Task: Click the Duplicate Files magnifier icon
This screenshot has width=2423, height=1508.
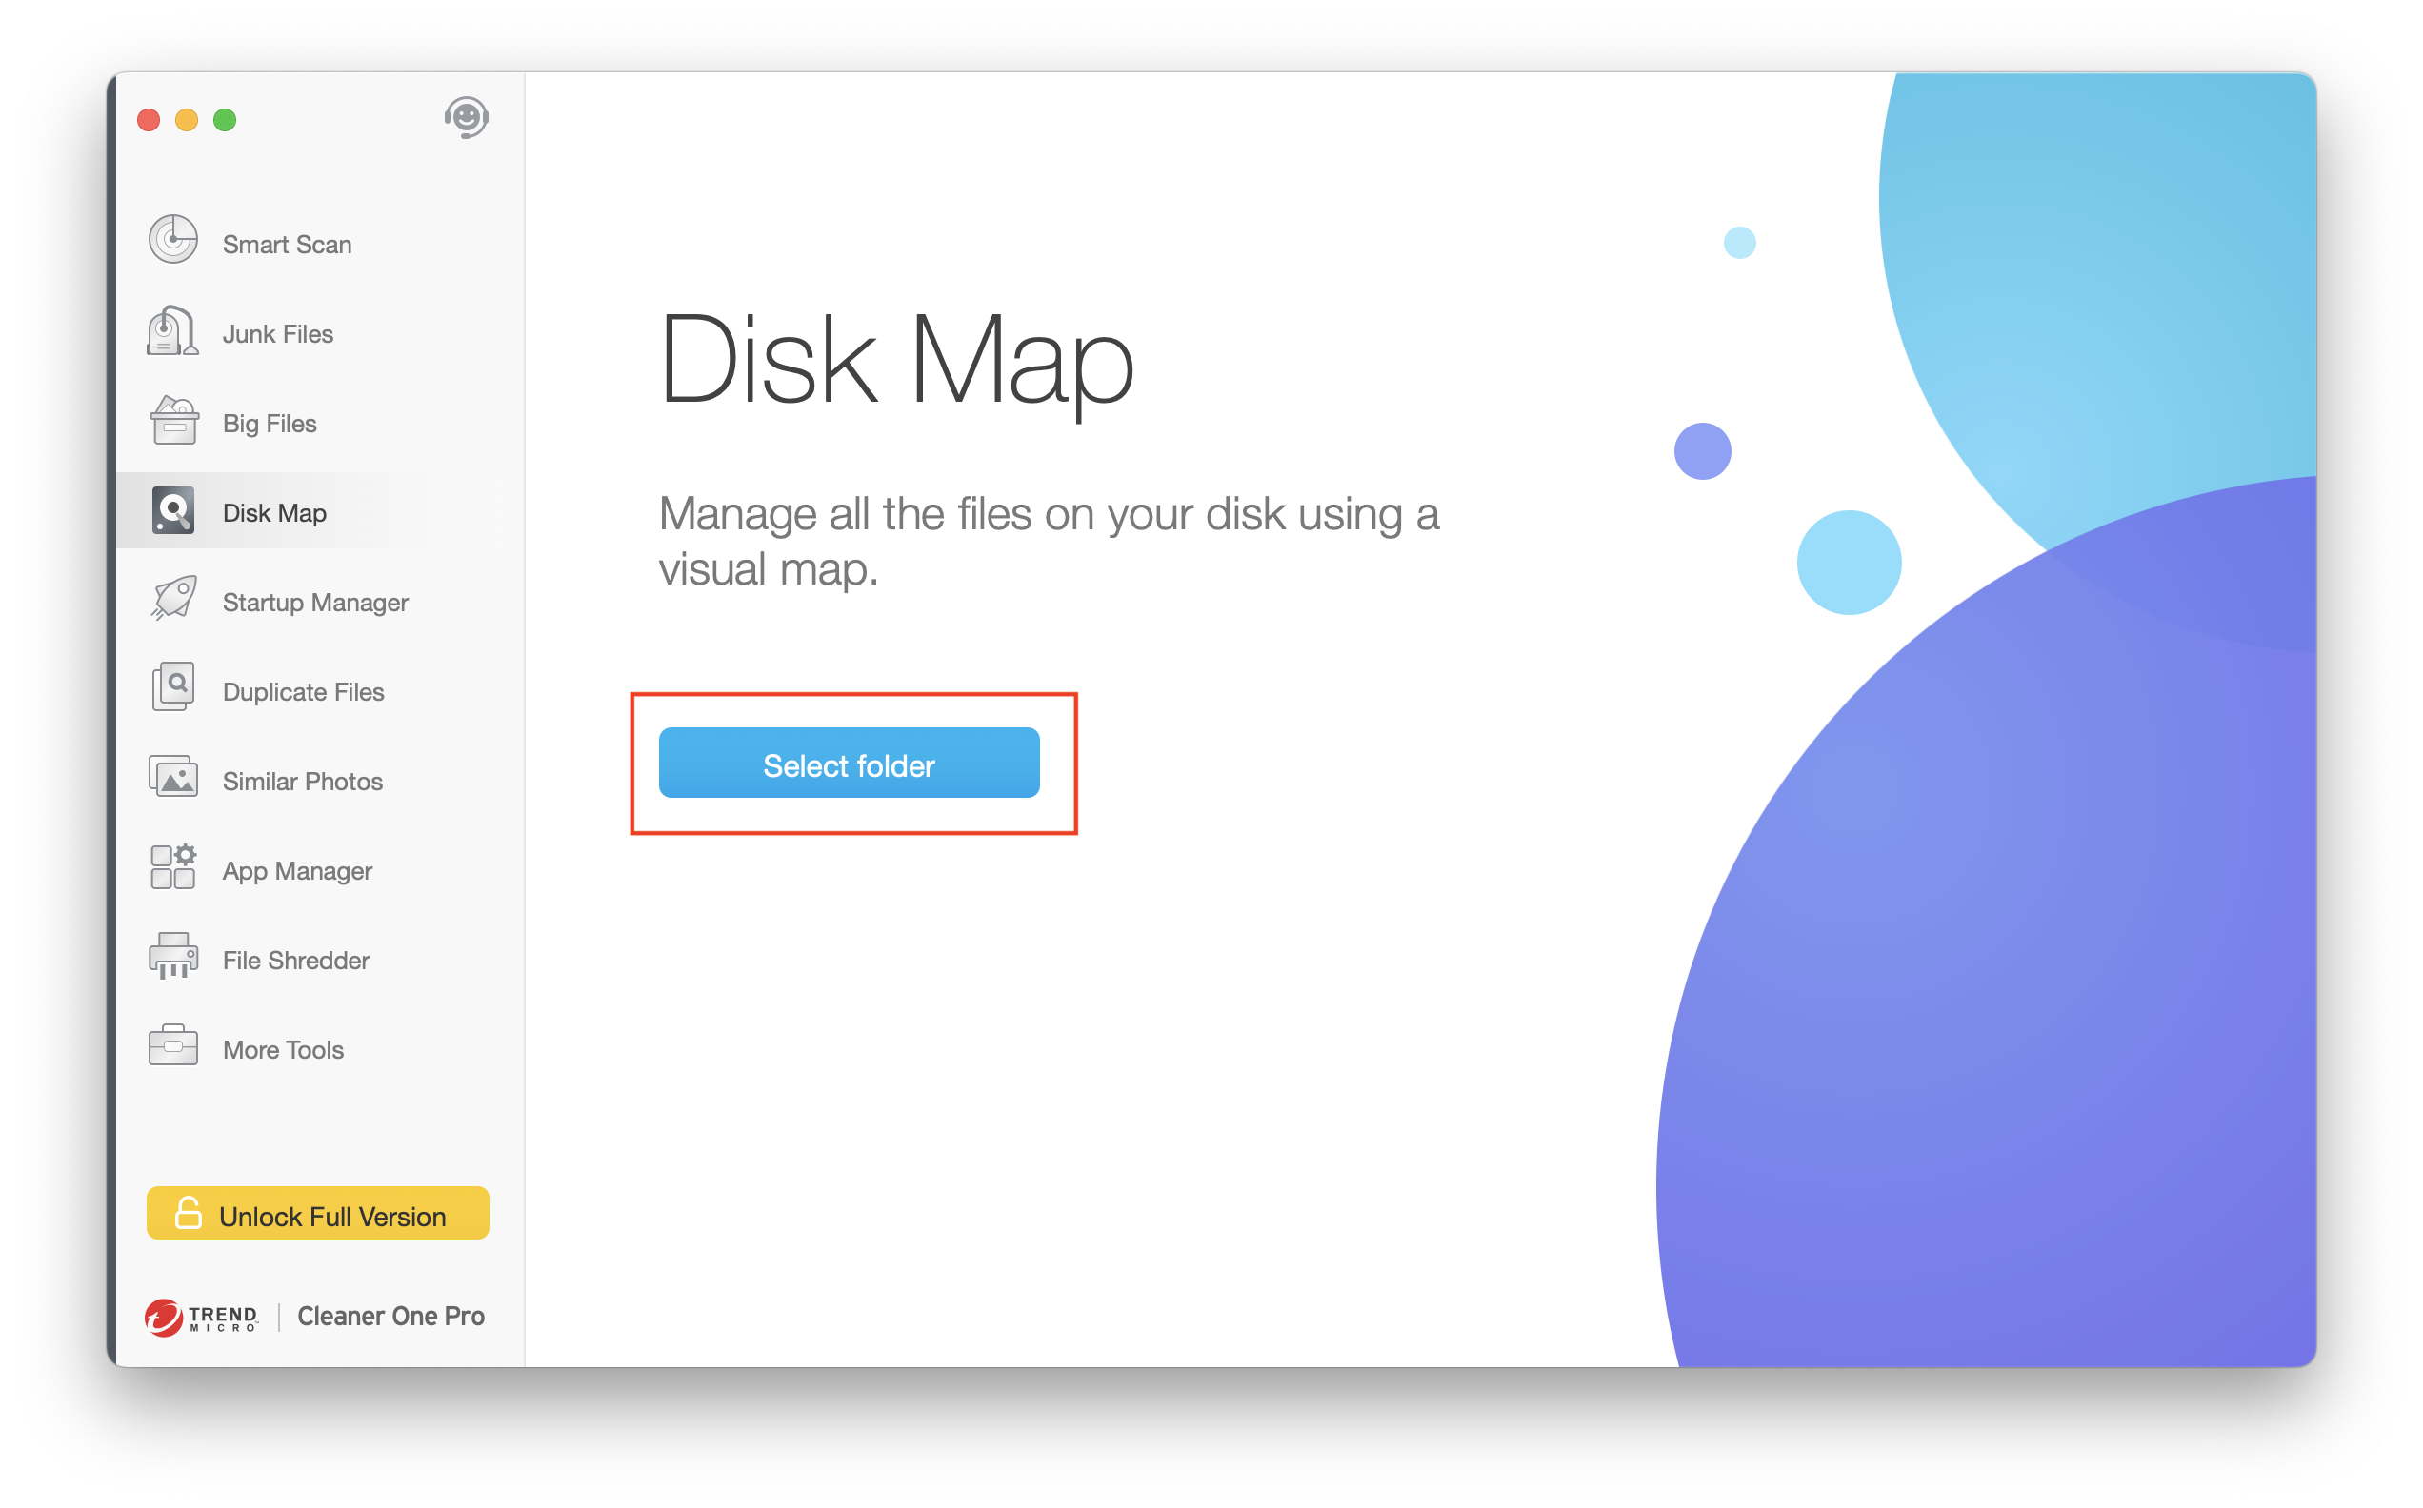Action: point(173,687)
